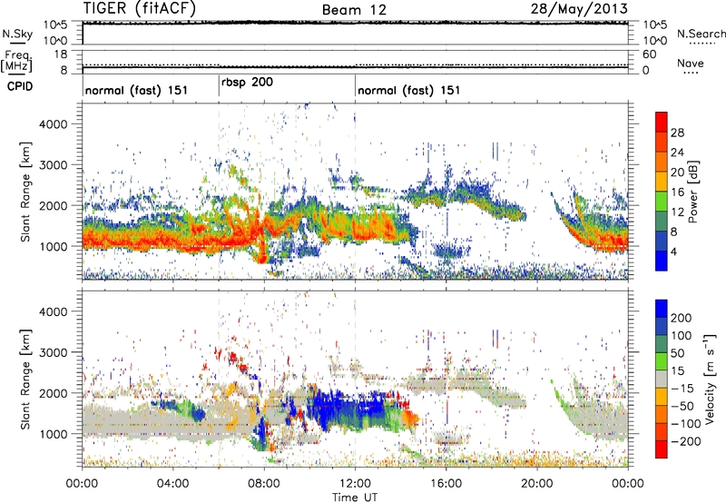Image resolution: width=726 pixels, height=503 pixels.
Task: Pick the orange 20–24 dB Power colorbar segment
Action: point(662,162)
